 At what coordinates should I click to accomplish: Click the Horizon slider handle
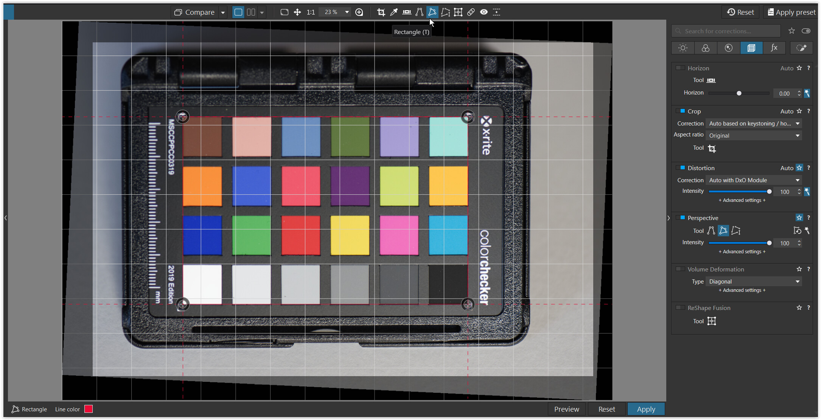[739, 93]
